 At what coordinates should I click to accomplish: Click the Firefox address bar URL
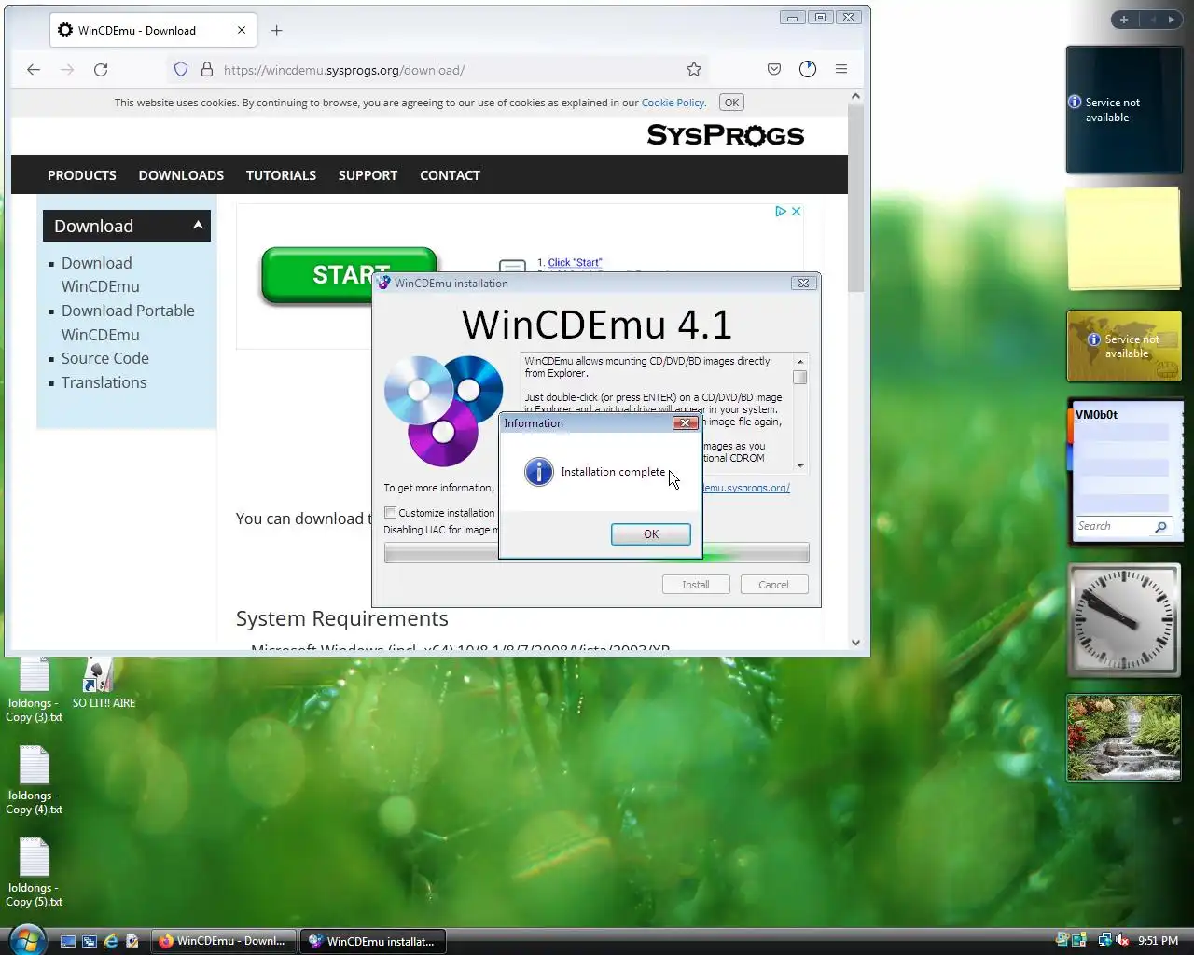(x=344, y=70)
